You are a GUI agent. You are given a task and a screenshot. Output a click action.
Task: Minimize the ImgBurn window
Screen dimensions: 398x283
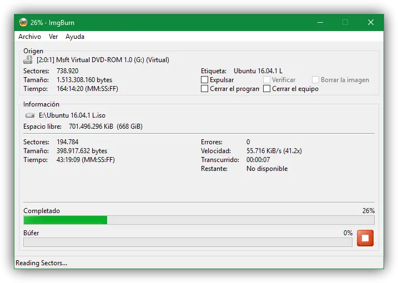(x=320, y=22)
